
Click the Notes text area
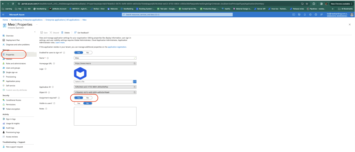tap(105, 116)
